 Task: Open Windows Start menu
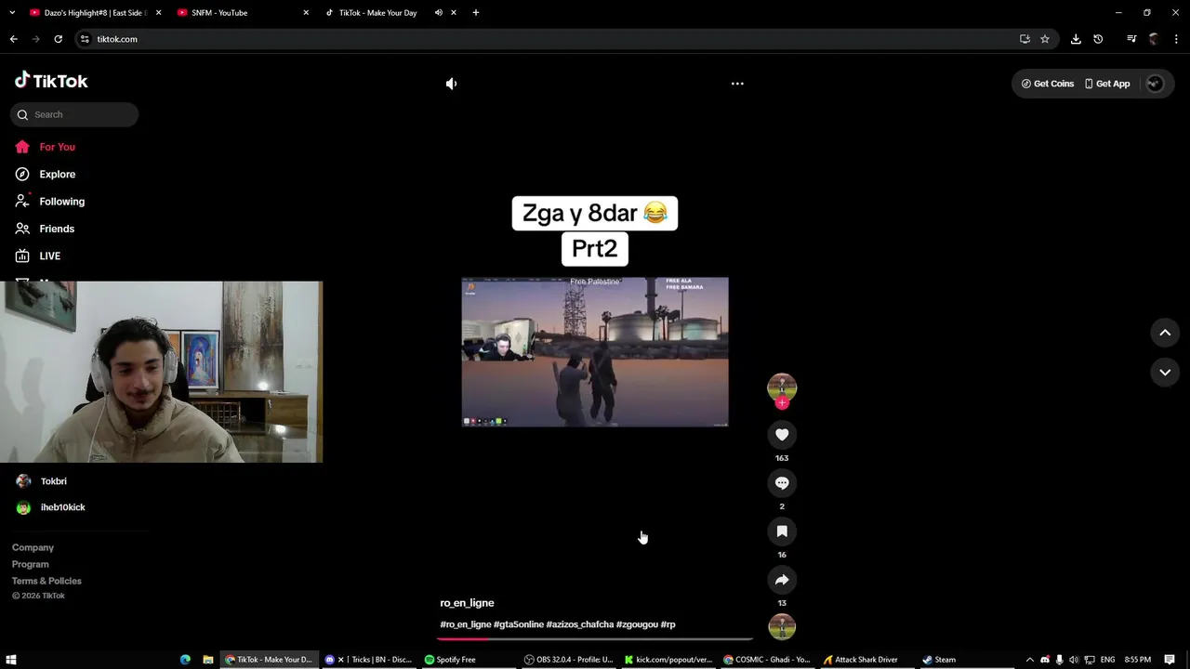point(11,660)
